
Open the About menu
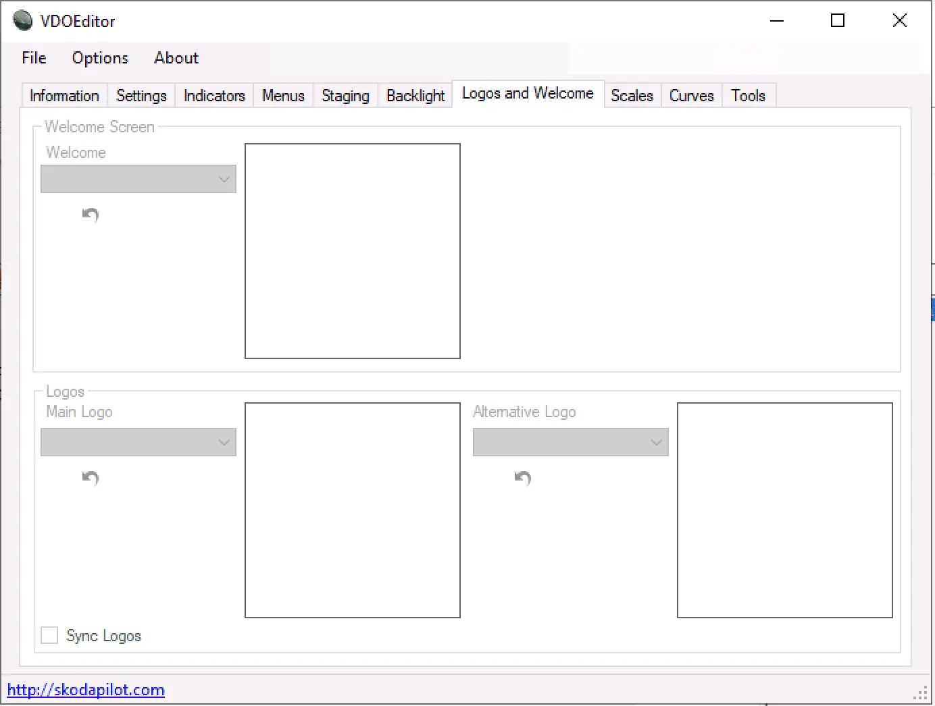click(x=176, y=58)
